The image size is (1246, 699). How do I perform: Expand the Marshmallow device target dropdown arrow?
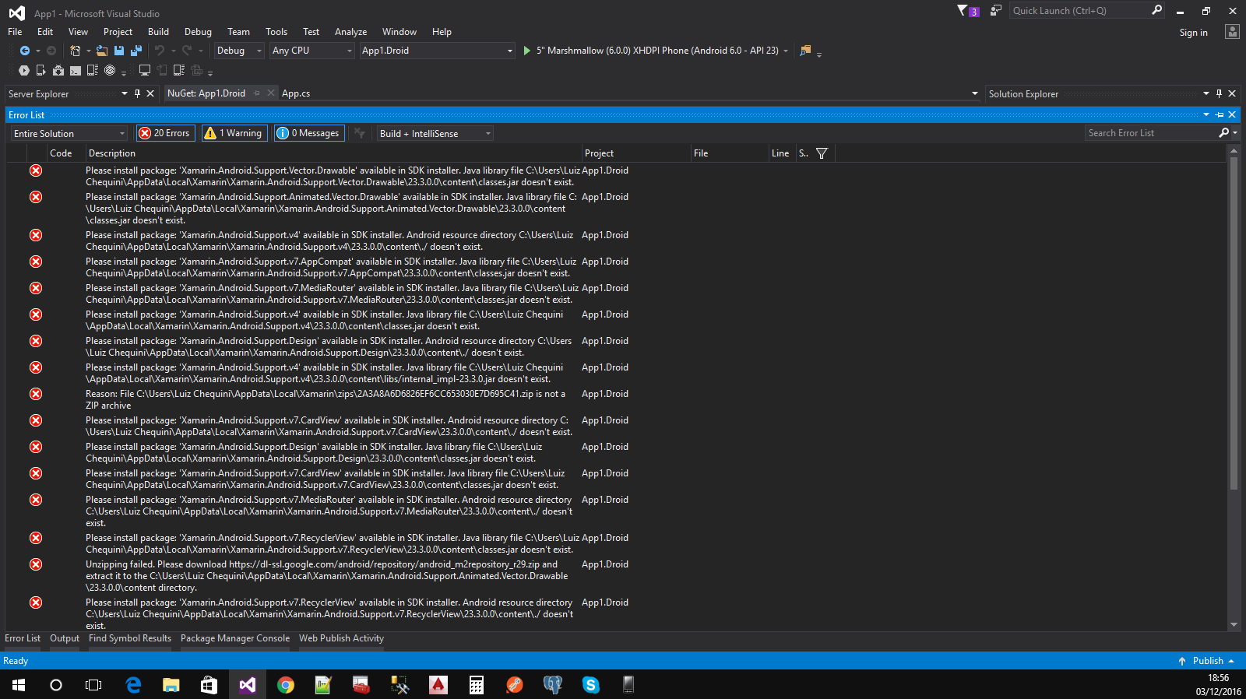(x=786, y=51)
